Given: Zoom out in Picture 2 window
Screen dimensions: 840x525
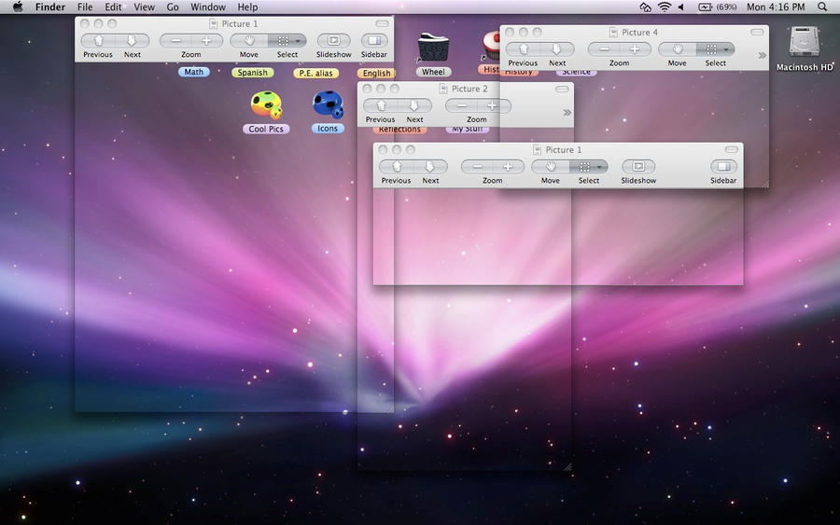Looking at the screenshot, I should click(x=461, y=106).
